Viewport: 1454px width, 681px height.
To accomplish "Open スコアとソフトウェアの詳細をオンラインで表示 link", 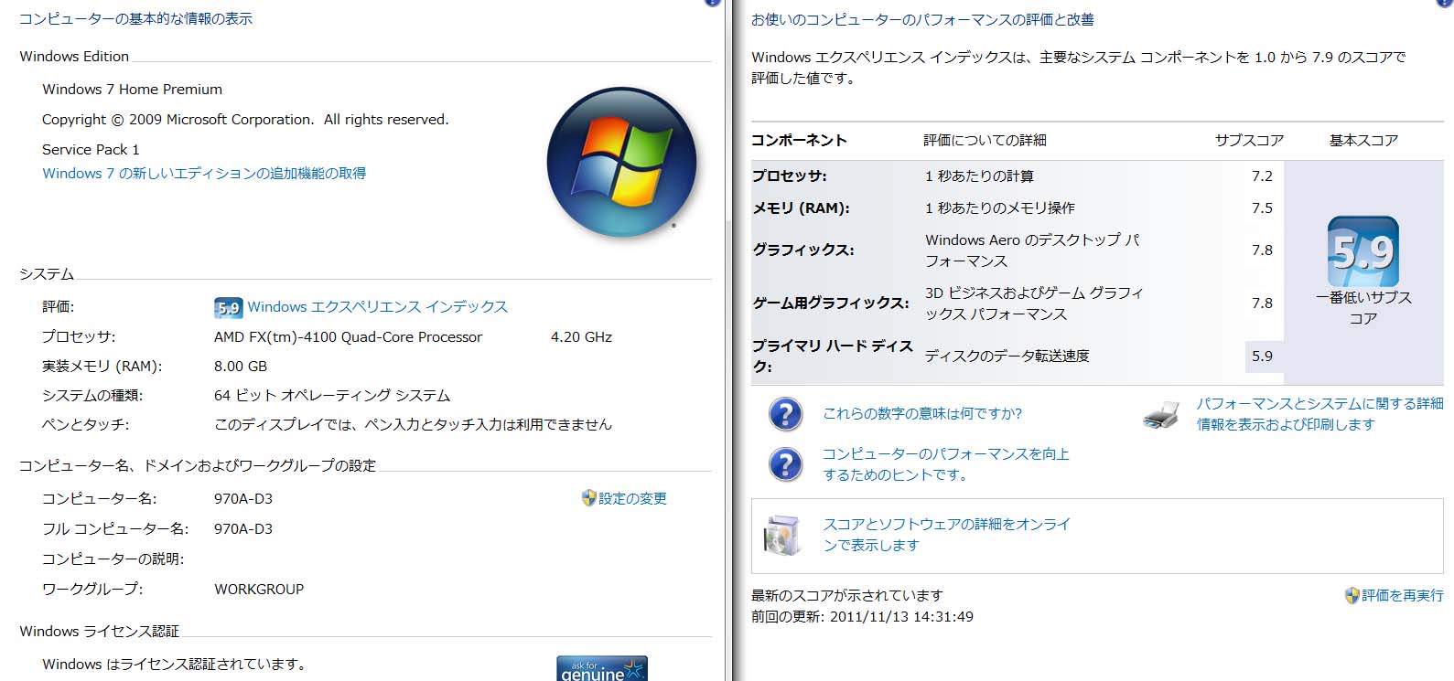I will (x=946, y=535).
